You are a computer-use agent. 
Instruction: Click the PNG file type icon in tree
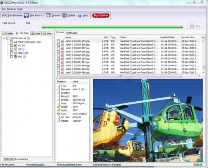(x=16, y=57)
